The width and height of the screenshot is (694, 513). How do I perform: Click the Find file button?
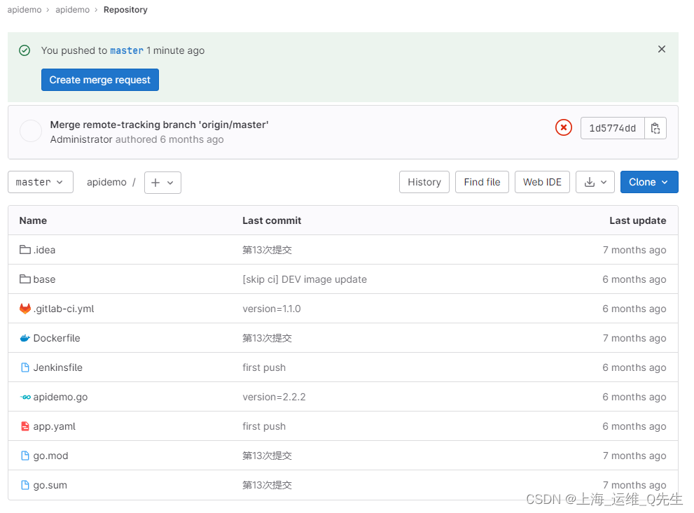pyautogui.click(x=482, y=182)
